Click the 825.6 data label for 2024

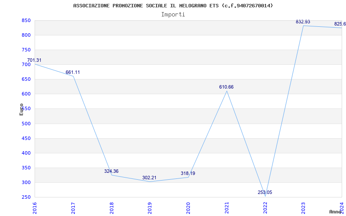click(x=340, y=24)
